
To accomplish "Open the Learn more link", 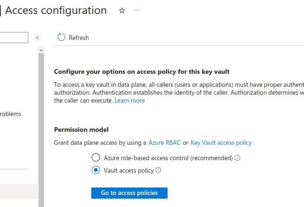I will [x=130, y=101].
